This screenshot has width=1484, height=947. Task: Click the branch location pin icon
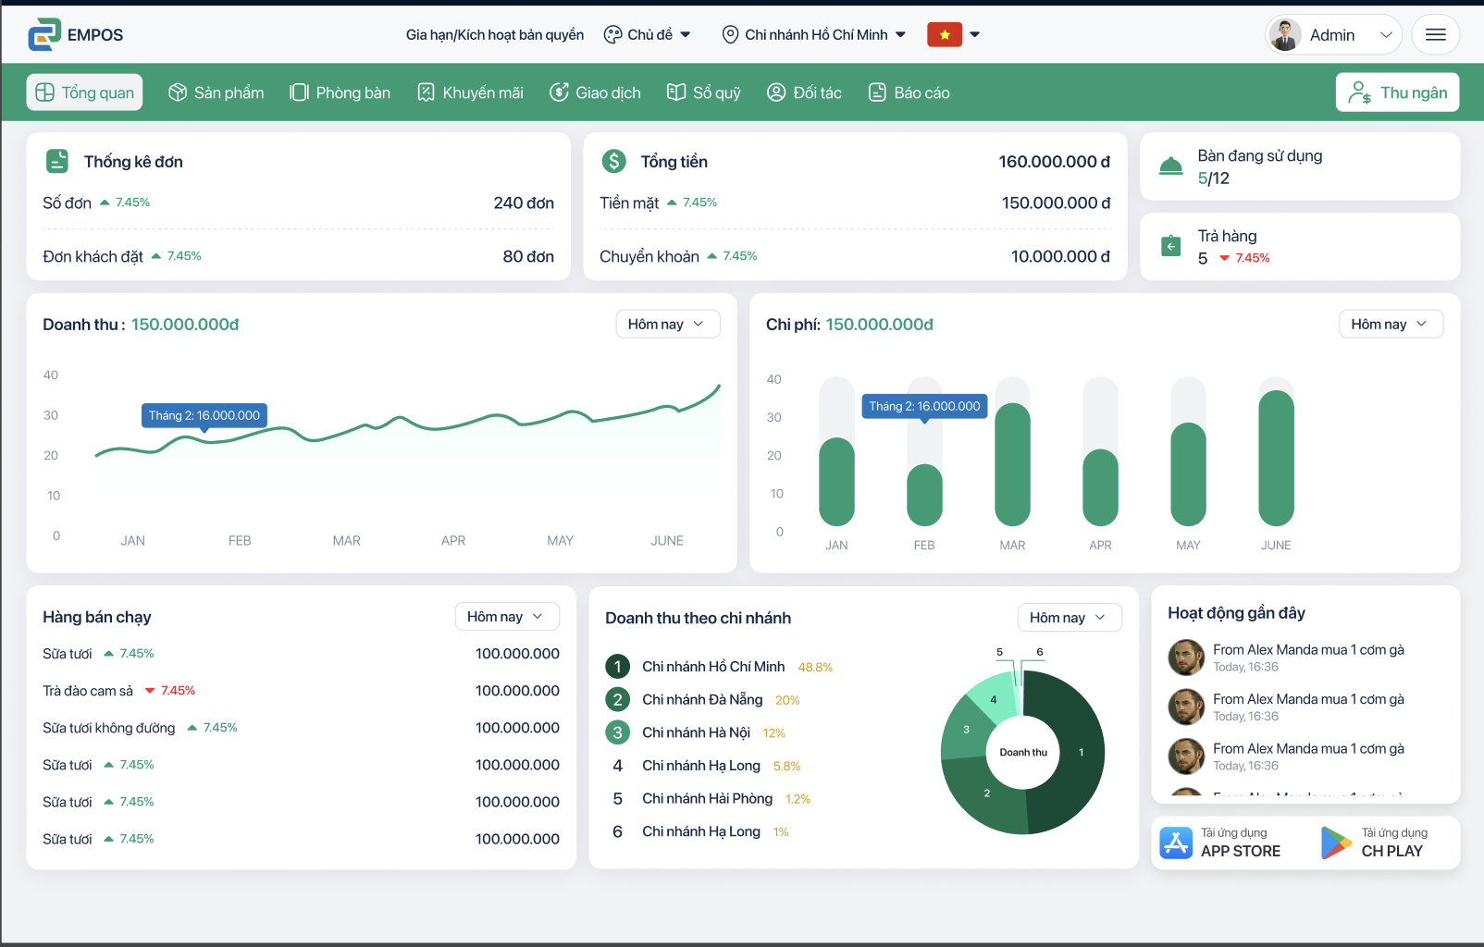tap(730, 35)
